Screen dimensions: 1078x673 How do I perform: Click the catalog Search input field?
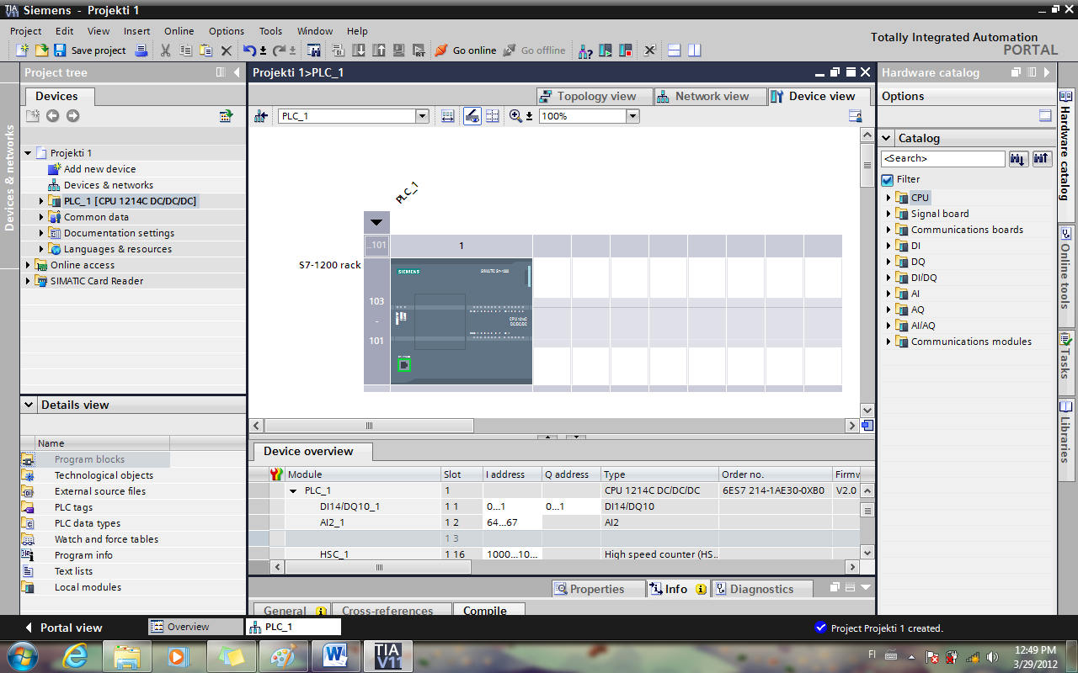tap(942, 158)
